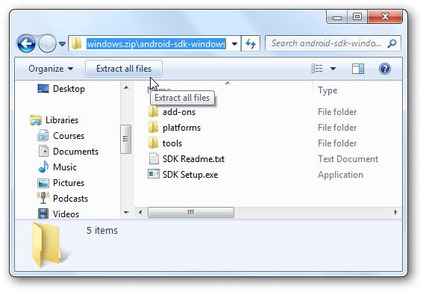This screenshot has width=423, height=292.
Task: Click the search magnifying glass icon
Action: 392,43
